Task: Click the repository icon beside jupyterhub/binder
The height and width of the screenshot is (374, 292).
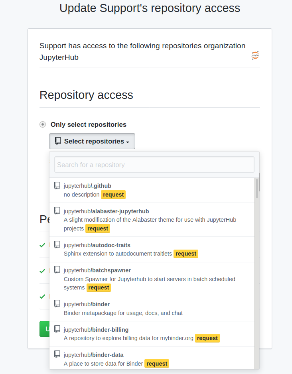Action: point(57,303)
